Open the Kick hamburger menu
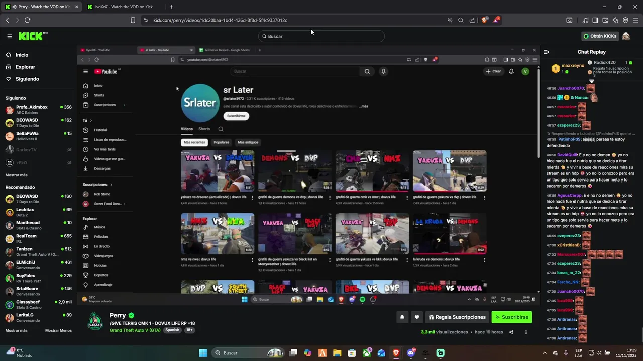The height and width of the screenshot is (361, 643). pyautogui.click(x=10, y=36)
